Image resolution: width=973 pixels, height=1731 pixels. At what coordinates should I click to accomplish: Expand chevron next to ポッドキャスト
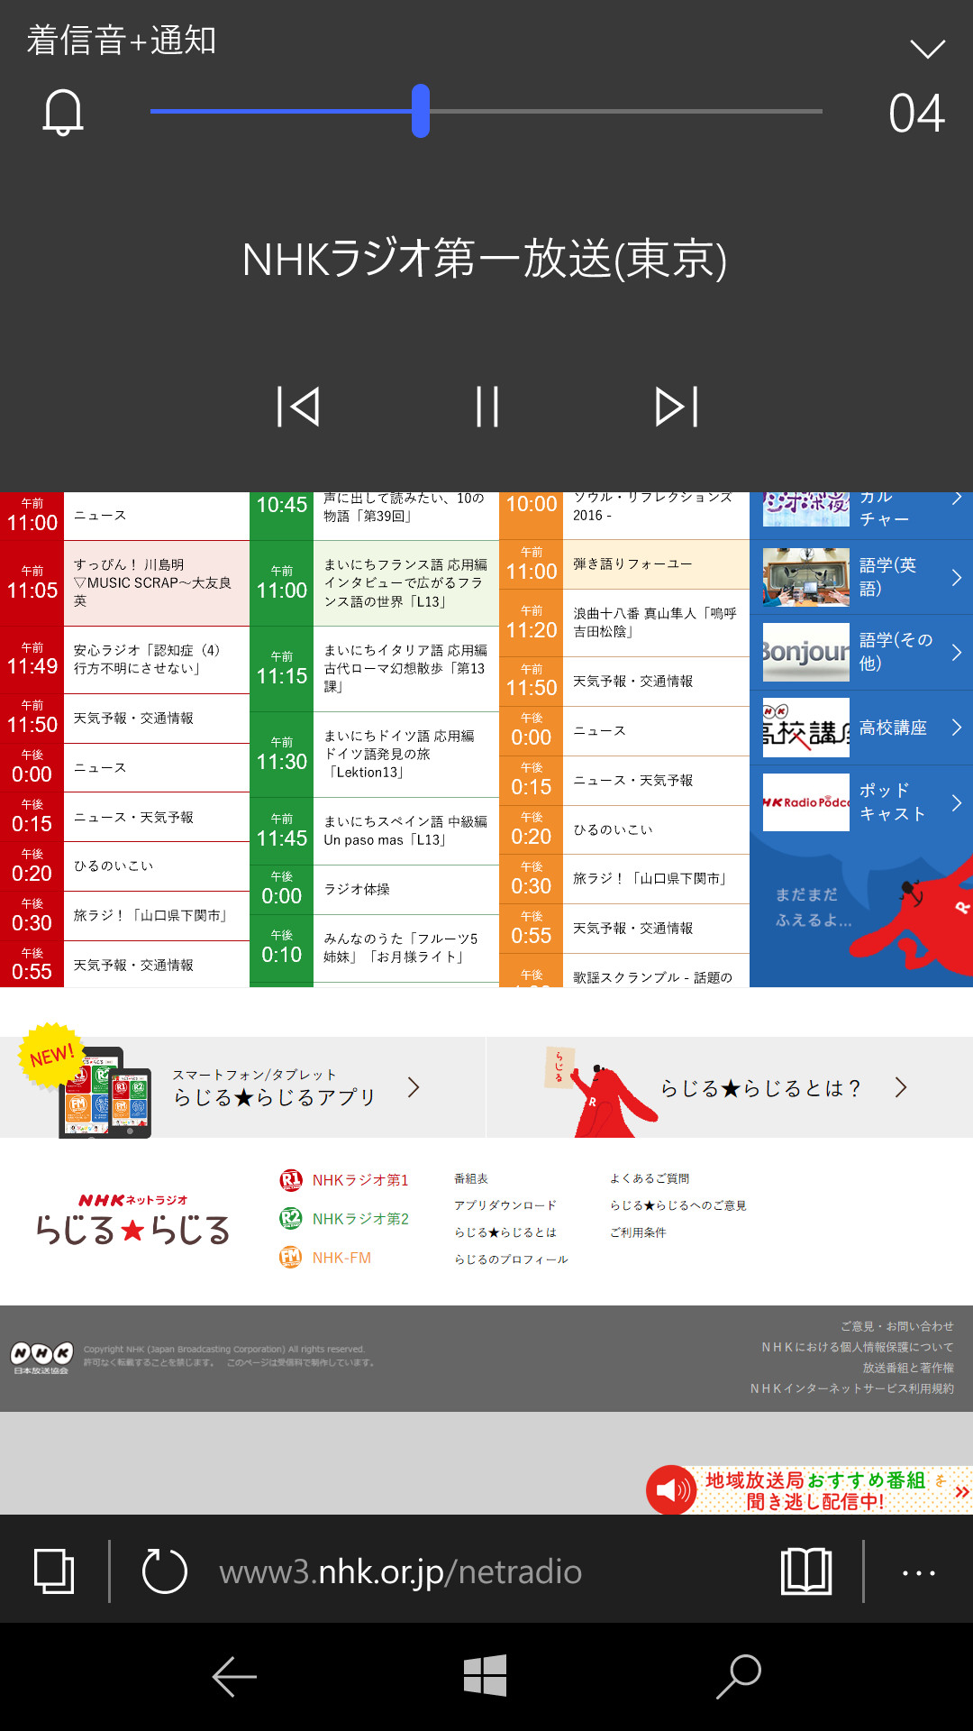(957, 802)
